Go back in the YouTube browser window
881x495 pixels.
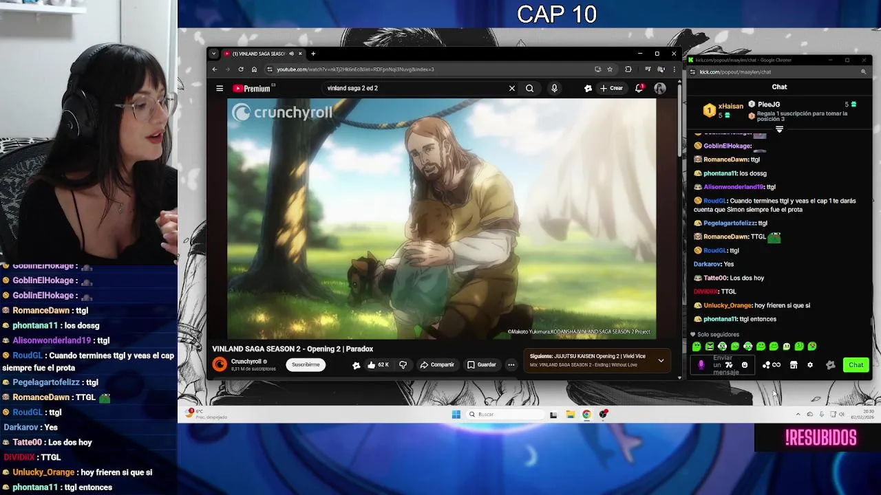coord(215,69)
